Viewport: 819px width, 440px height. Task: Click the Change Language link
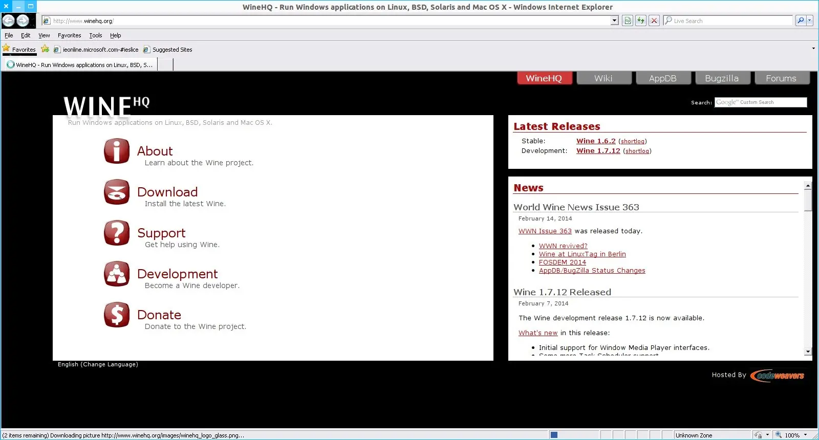(110, 364)
